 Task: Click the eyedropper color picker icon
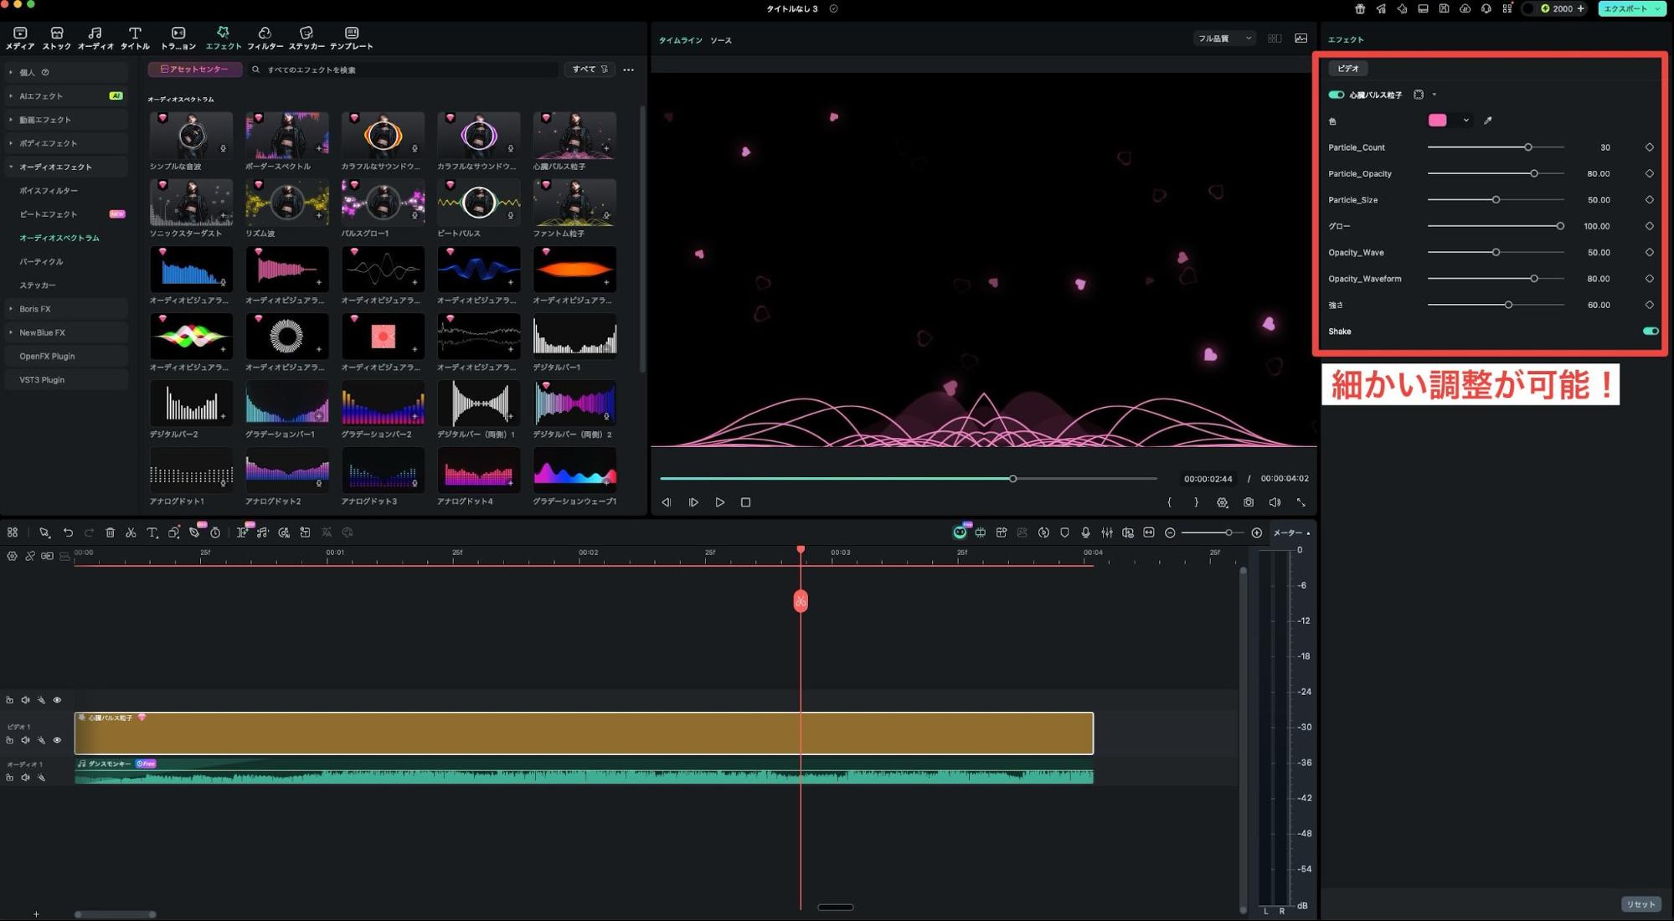click(1487, 121)
